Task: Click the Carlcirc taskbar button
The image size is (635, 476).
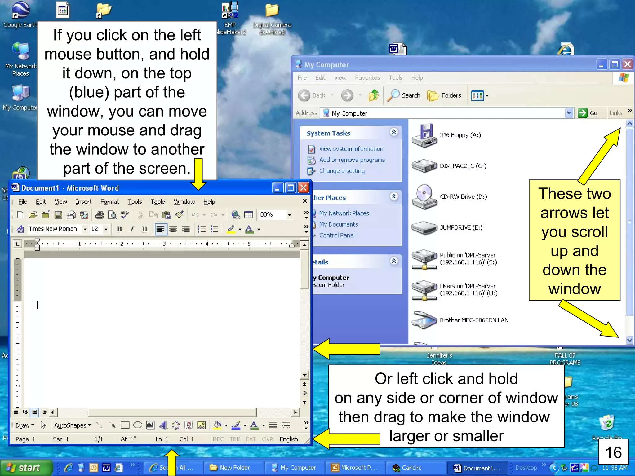Action: pyautogui.click(x=415, y=468)
